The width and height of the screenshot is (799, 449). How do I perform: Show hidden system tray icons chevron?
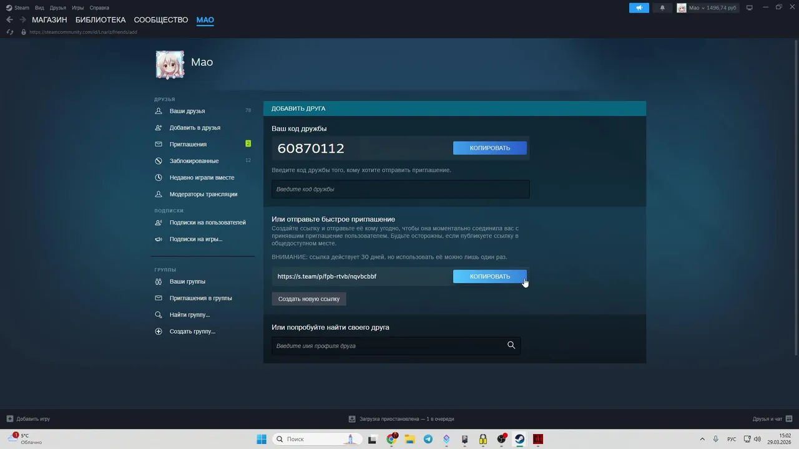click(x=702, y=439)
